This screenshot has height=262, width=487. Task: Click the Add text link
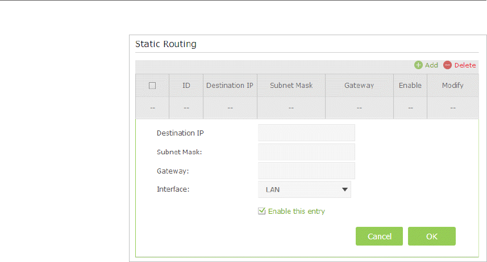click(431, 65)
